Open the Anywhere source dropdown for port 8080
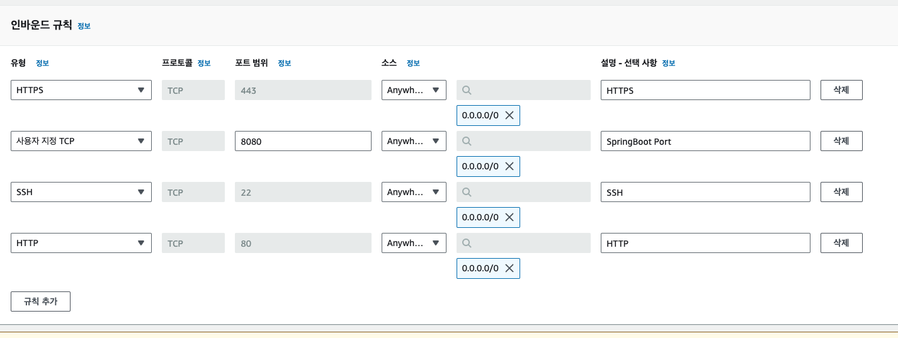The width and height of the screenshot is (898, 338). click(x=414, y=141)
